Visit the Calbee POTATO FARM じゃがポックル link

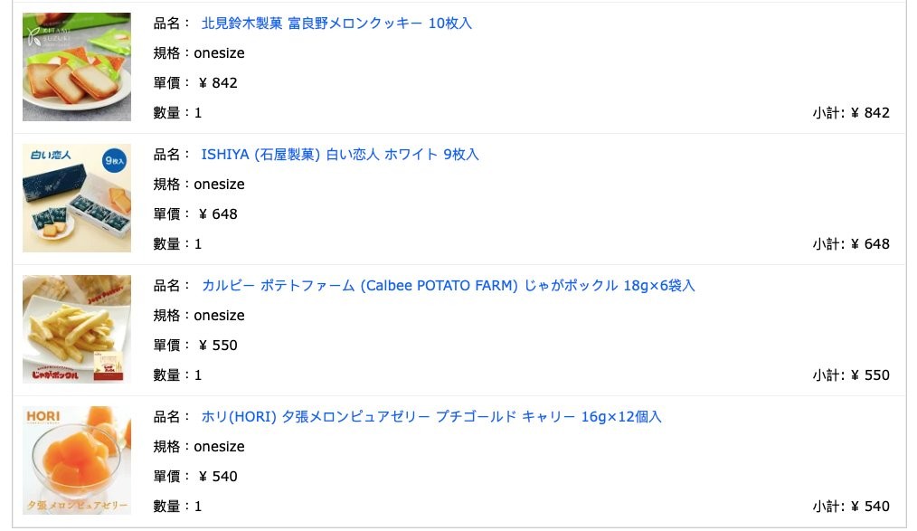pyautogui.click(x=448, y=285)
